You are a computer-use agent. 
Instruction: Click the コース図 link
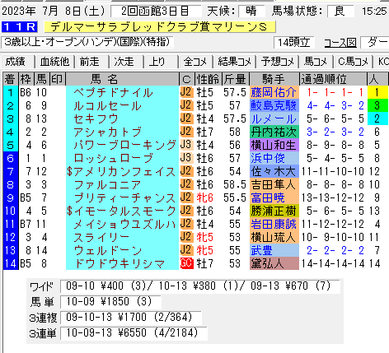click(340, 43)
